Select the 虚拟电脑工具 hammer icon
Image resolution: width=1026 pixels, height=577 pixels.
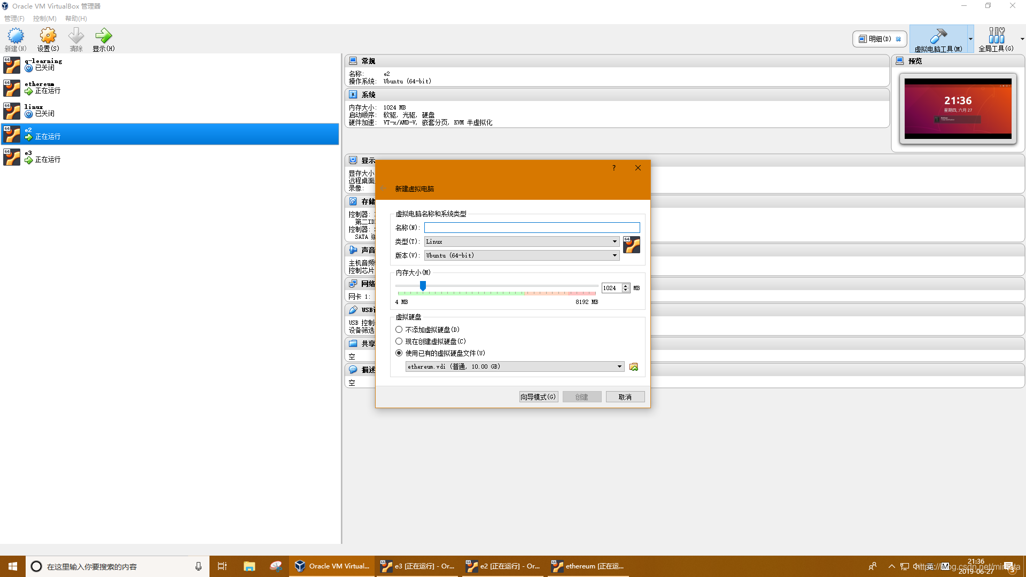point(938,36)
